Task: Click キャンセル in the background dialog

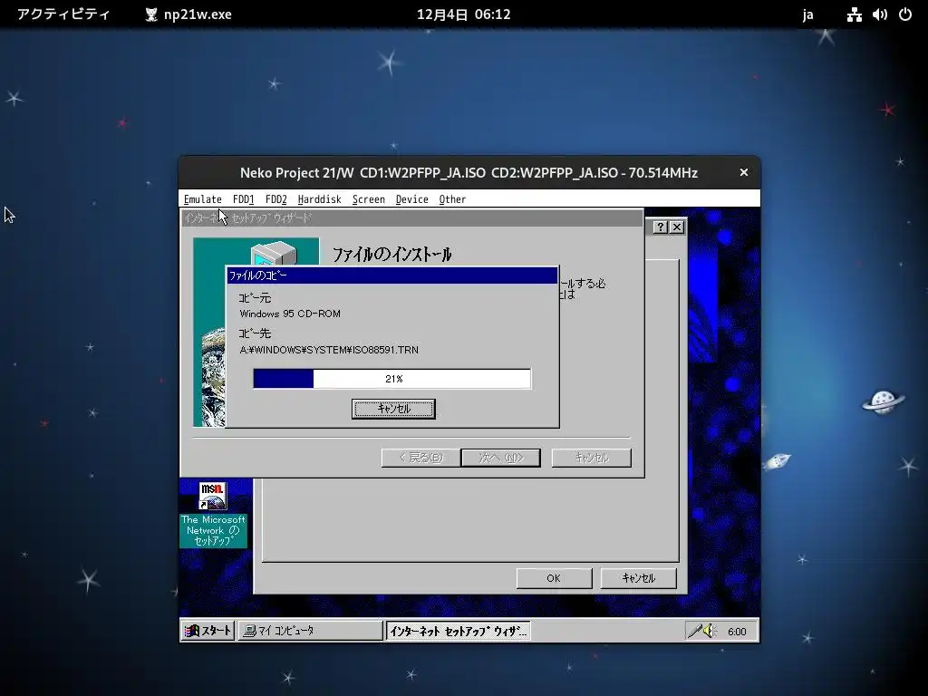Action: tap(639, 578)
